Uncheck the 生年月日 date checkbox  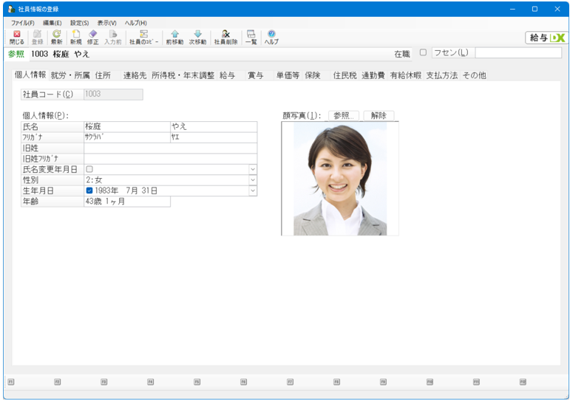[89, 191]
